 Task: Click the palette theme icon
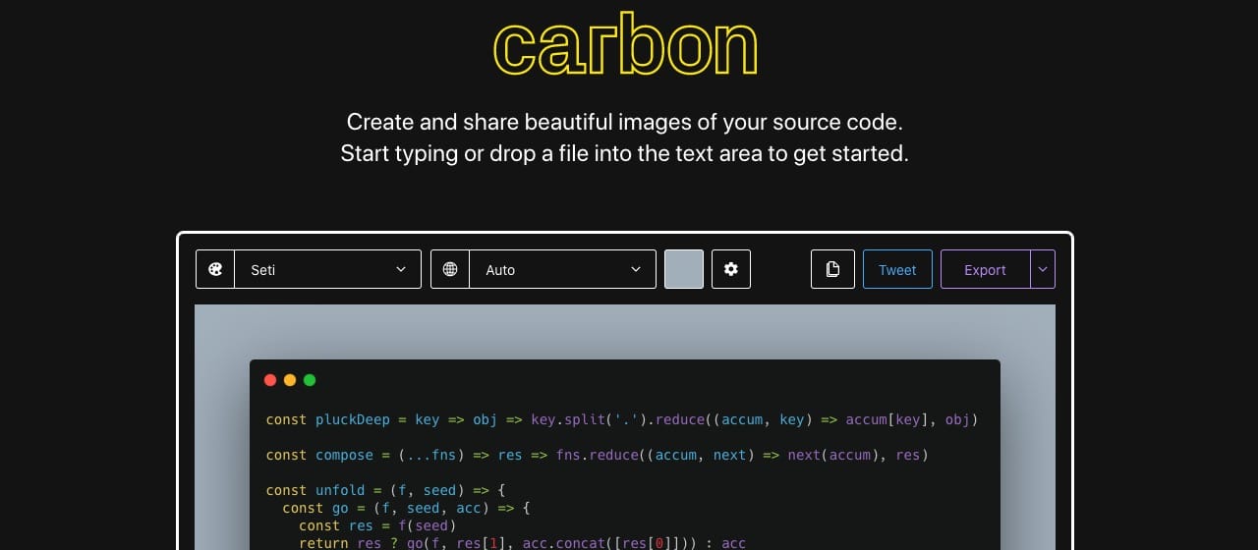click(215, 269)
